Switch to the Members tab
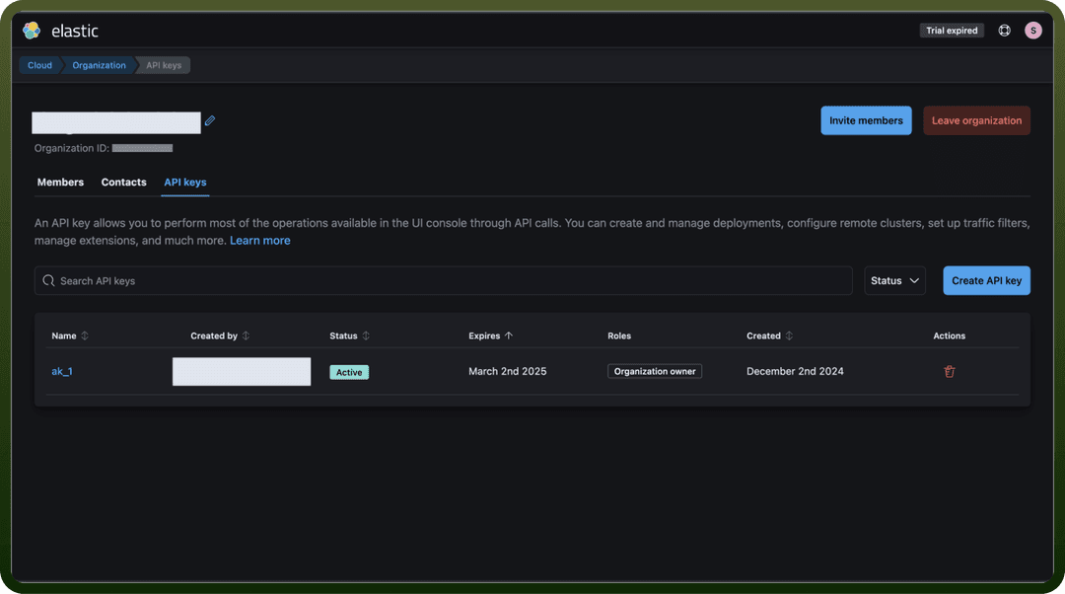 pyautogui.click(x=60, y=183)
